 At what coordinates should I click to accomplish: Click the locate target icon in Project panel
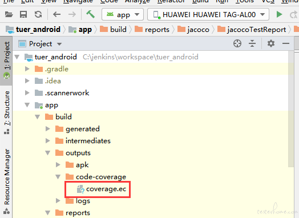tap(237, 43)
